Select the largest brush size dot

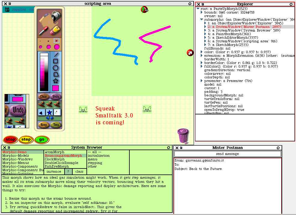coord(57,47)
